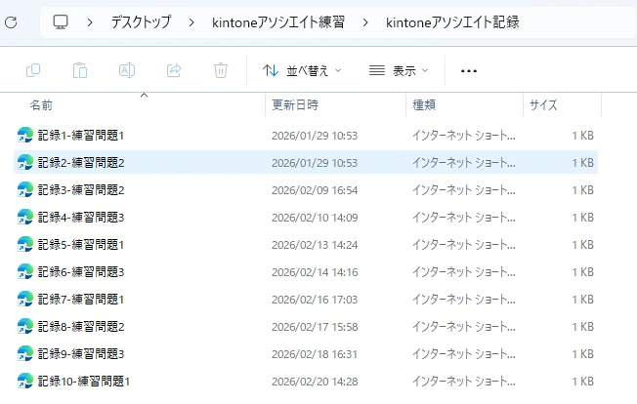Image resolution: width=637 pixels, height=404 pixels.
Task: Sort by the 名前 column header
Action: (x=41, y=105)
